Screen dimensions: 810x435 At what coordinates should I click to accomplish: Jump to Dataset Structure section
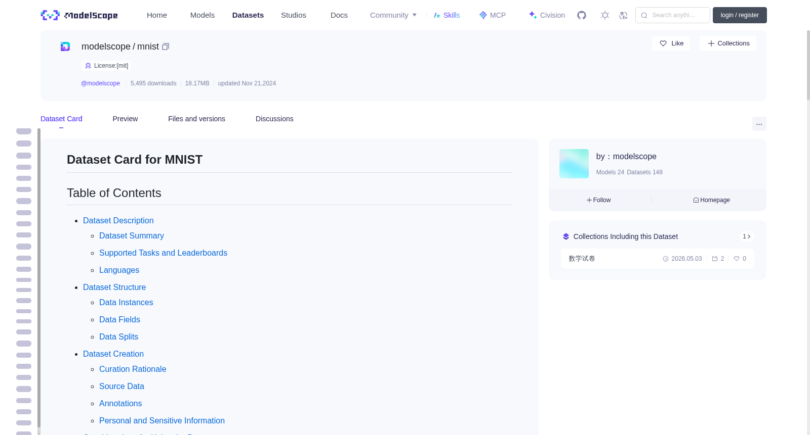(x=114, y=287)
